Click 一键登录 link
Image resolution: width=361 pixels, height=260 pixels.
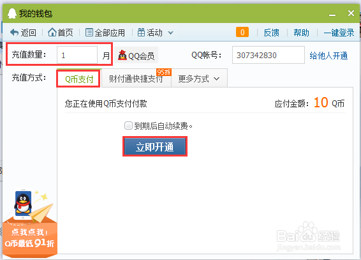click(339, 33)
